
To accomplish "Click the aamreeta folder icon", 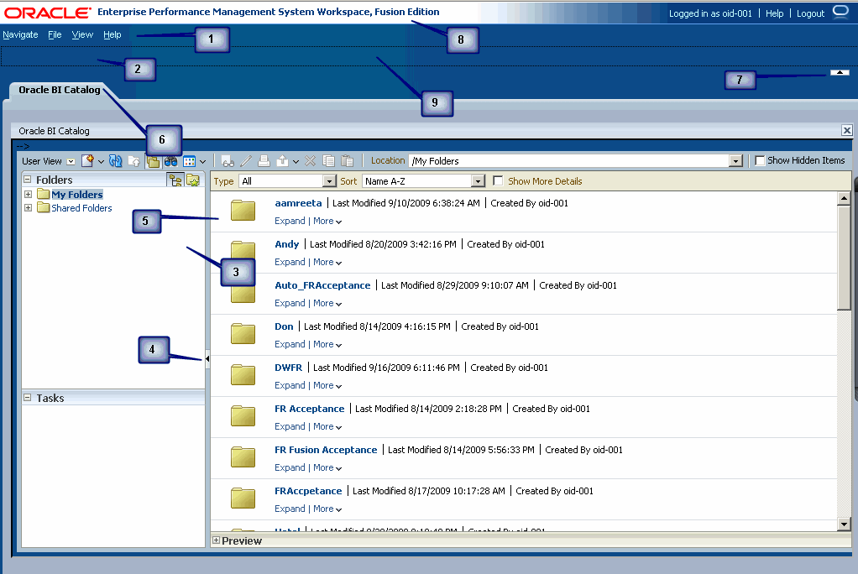I will pyautogui.click(x=243, y=211).
